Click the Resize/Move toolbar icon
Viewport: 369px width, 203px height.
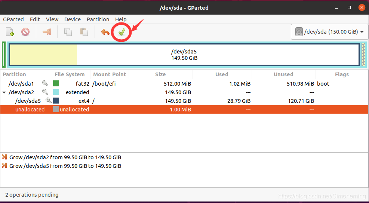[x=47, y=32]
